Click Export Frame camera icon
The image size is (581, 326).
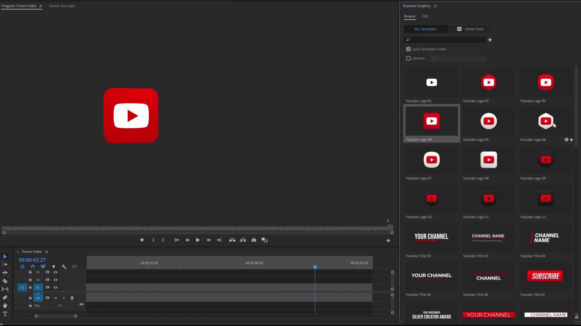coord(254,240)
